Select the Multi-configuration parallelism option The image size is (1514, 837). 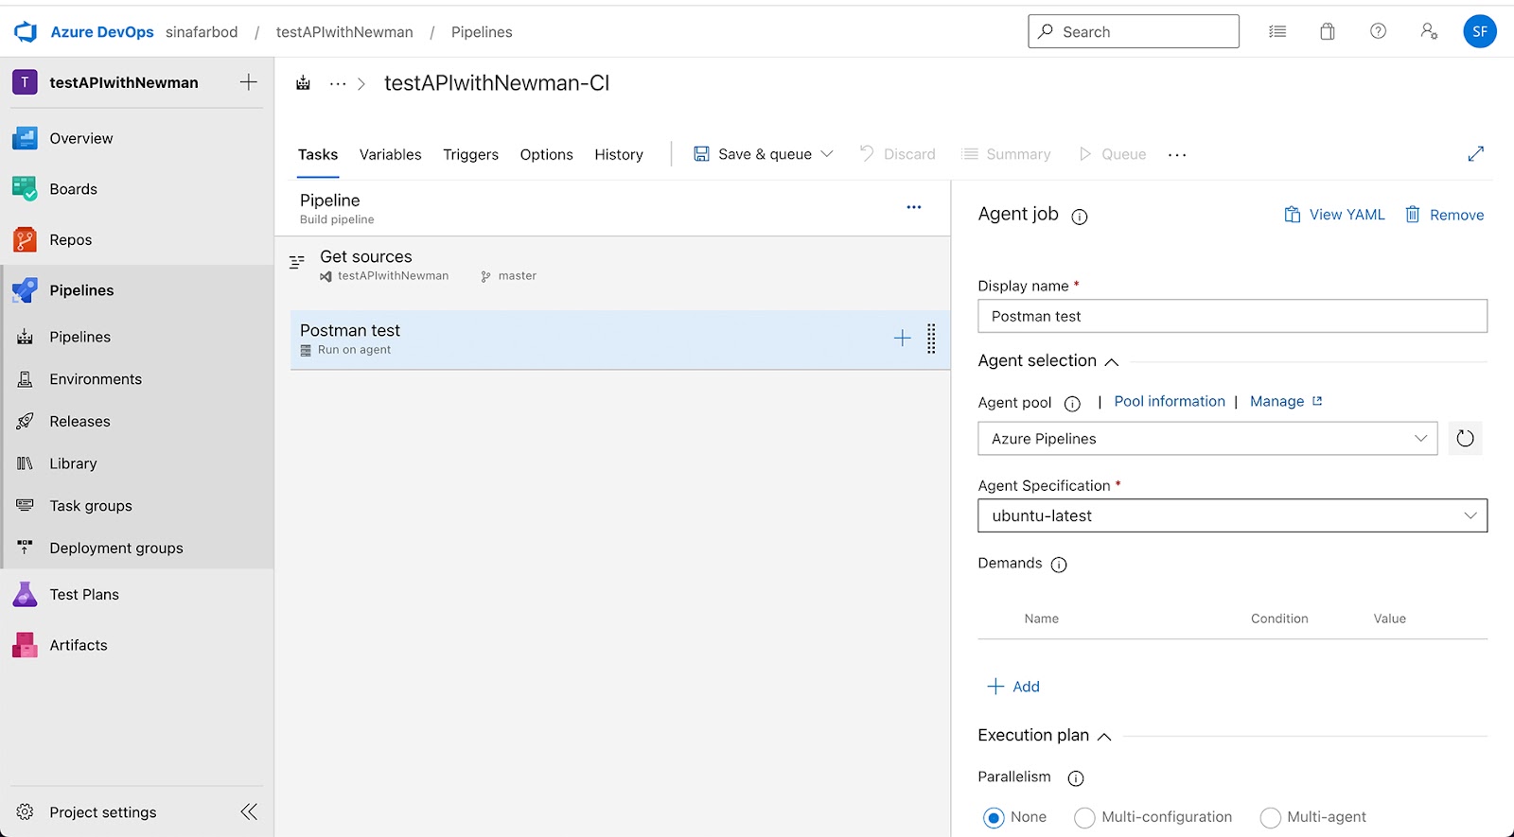pos(1084,818)
